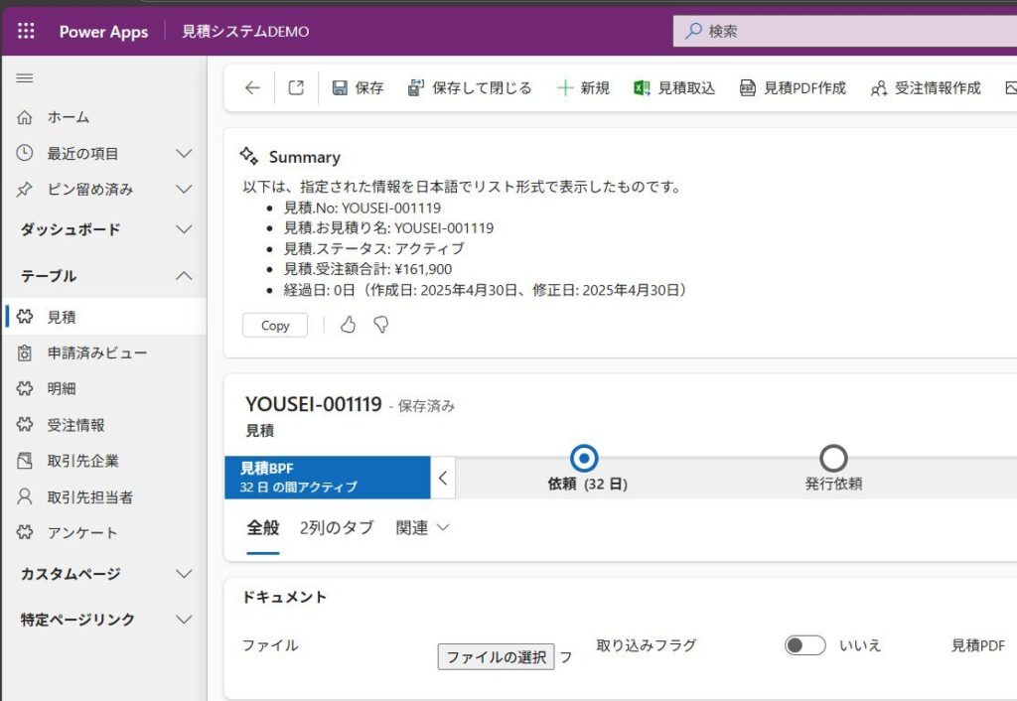The height and width of the screenshot is (701, 1017).
Task: Click the Copy button in Summary
Action: 275,326
